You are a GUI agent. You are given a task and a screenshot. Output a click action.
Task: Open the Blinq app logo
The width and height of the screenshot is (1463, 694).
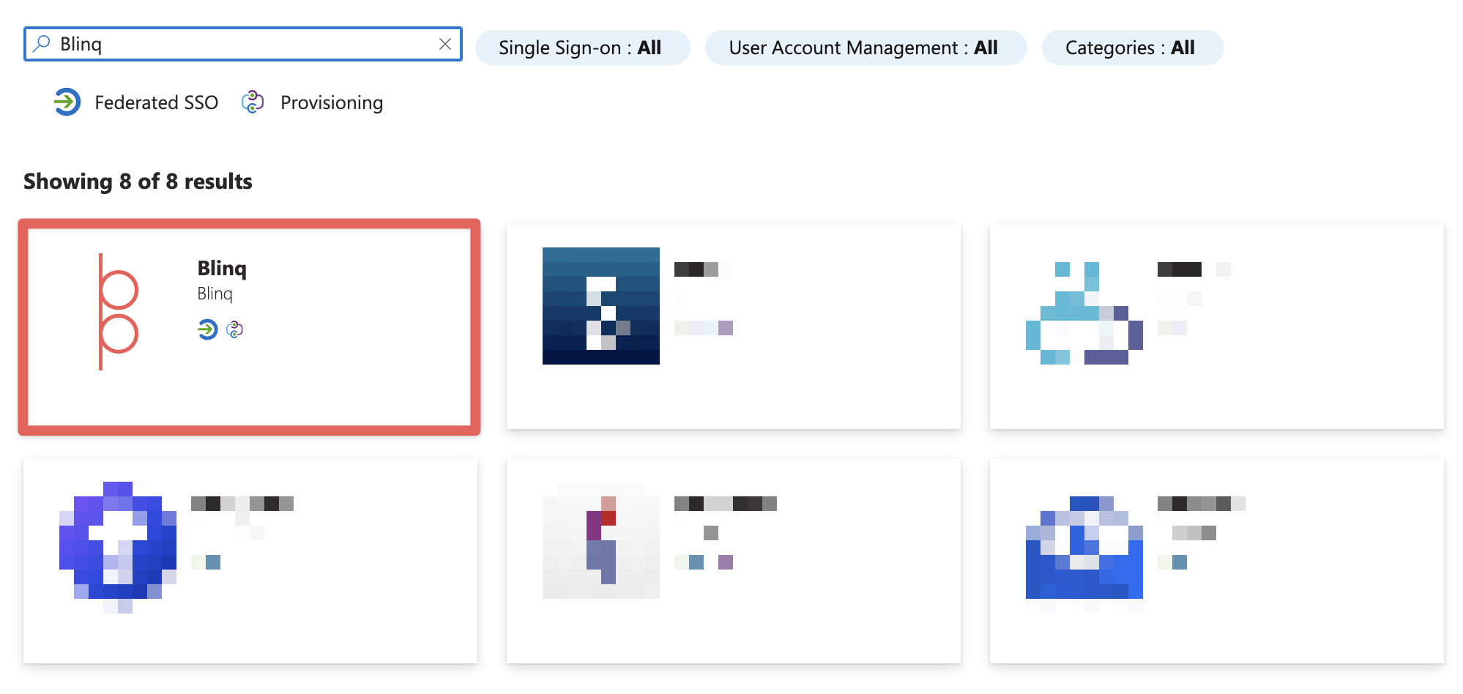tap(118, 312)
